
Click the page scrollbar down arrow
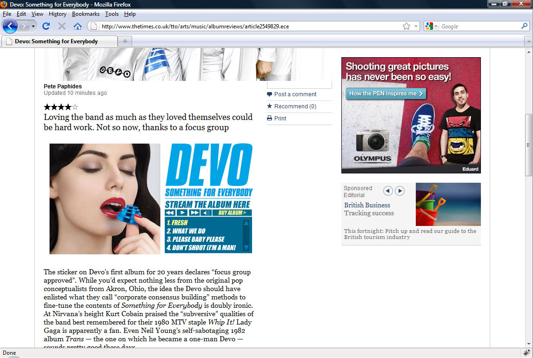(x=528, y=344)
